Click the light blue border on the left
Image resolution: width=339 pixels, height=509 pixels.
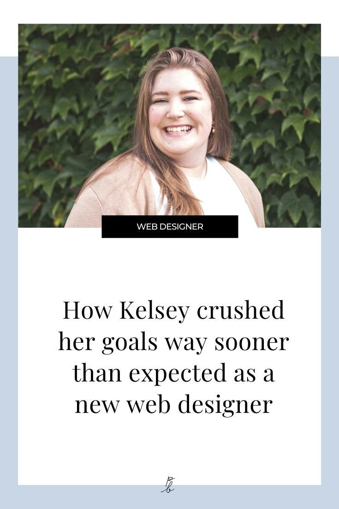(9, 277)
